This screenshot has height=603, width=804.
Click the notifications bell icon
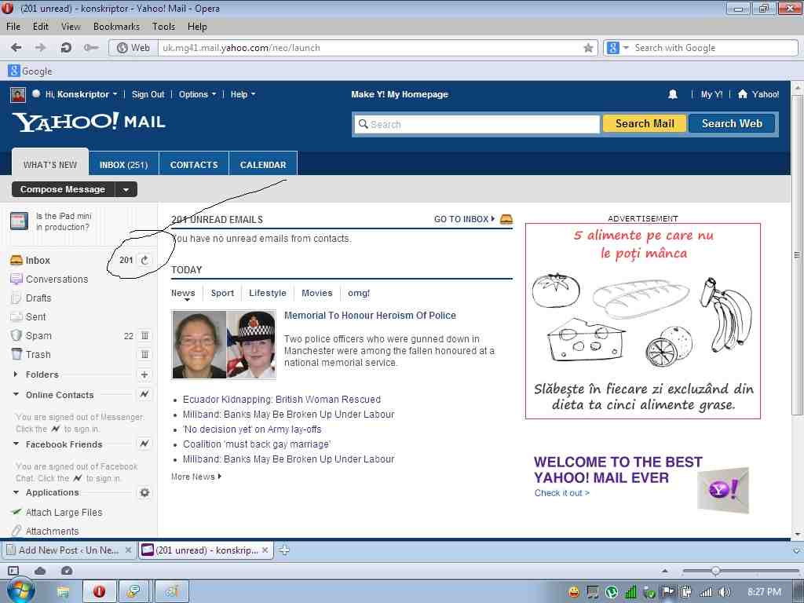click(x=672, y=94)
